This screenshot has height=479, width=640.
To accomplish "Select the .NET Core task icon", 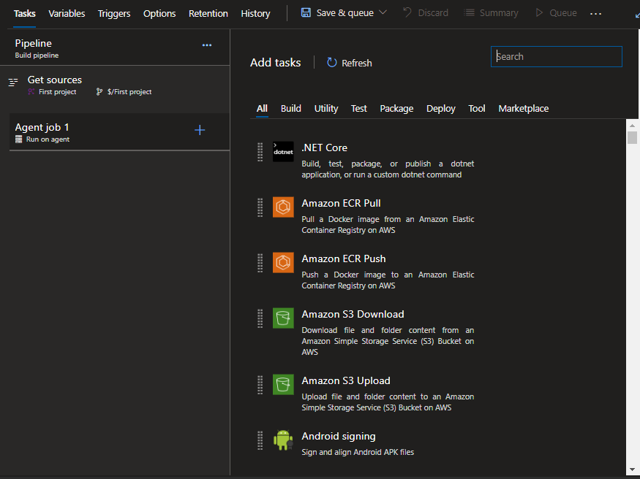I will pos(283,151).
